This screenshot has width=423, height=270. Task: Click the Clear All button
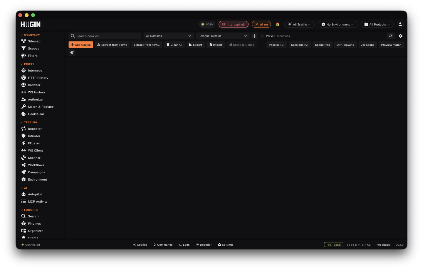(x=174, y=45)
